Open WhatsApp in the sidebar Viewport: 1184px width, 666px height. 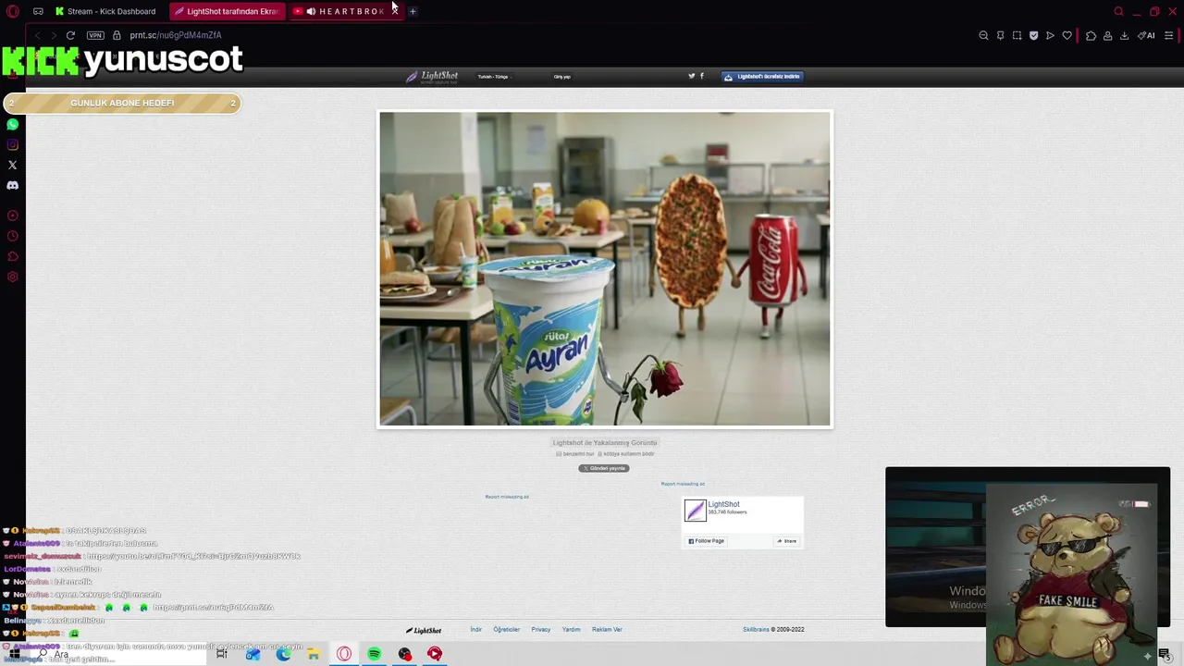point(12,124)
